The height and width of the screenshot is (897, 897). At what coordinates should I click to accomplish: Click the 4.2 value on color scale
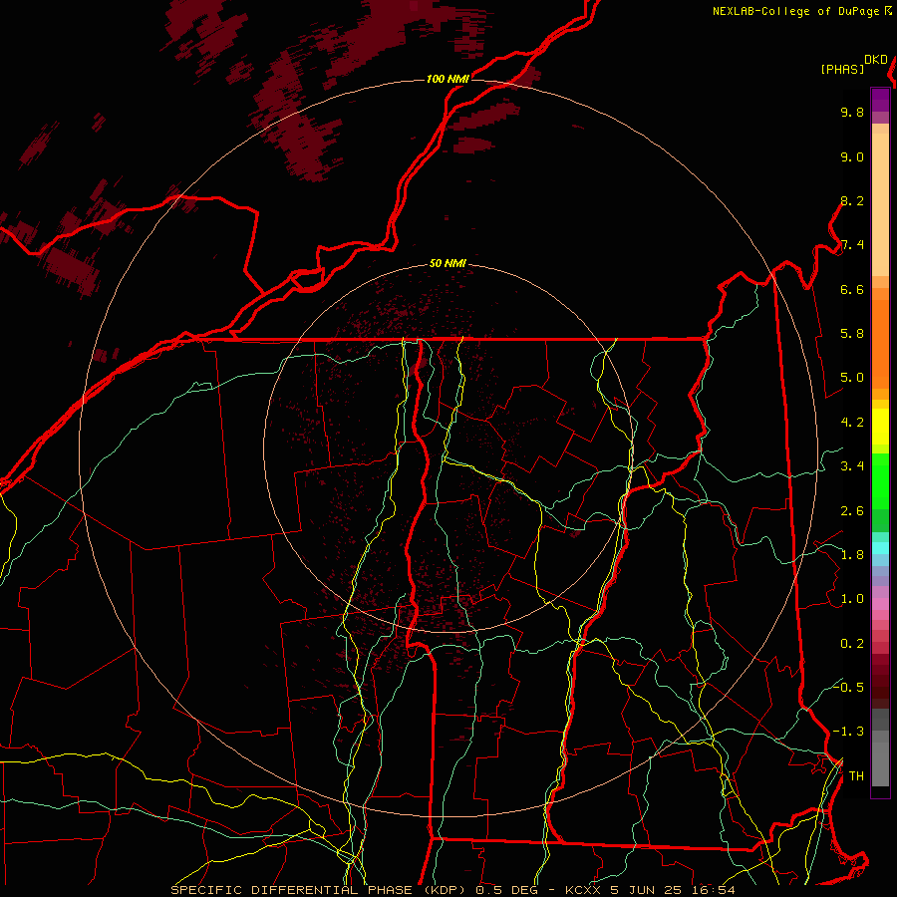point(852,423)
